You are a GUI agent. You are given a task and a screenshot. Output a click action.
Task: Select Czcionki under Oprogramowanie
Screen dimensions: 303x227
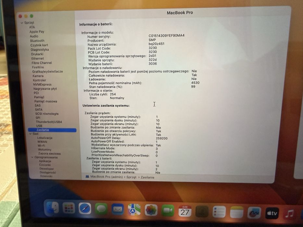point(45,165)
